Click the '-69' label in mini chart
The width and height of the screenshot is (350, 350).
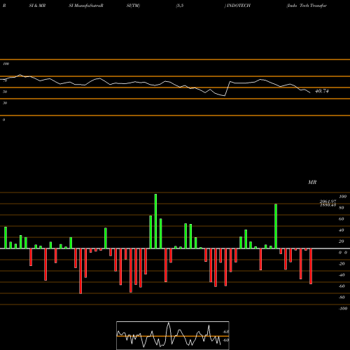(x=225, y=340)
